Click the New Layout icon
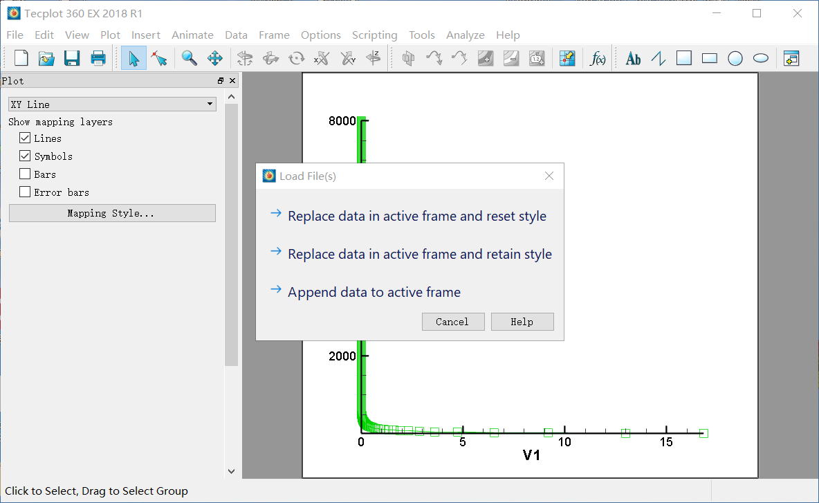This screenshot has height=503, width=819. (21, 58)
